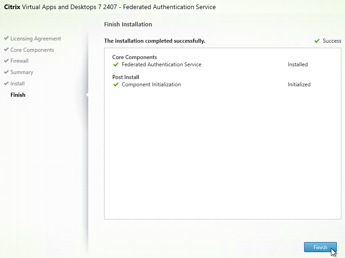Screen dimensions: 345x258
Task: Click the green Success checkmark icon
Action: [317, 41]
